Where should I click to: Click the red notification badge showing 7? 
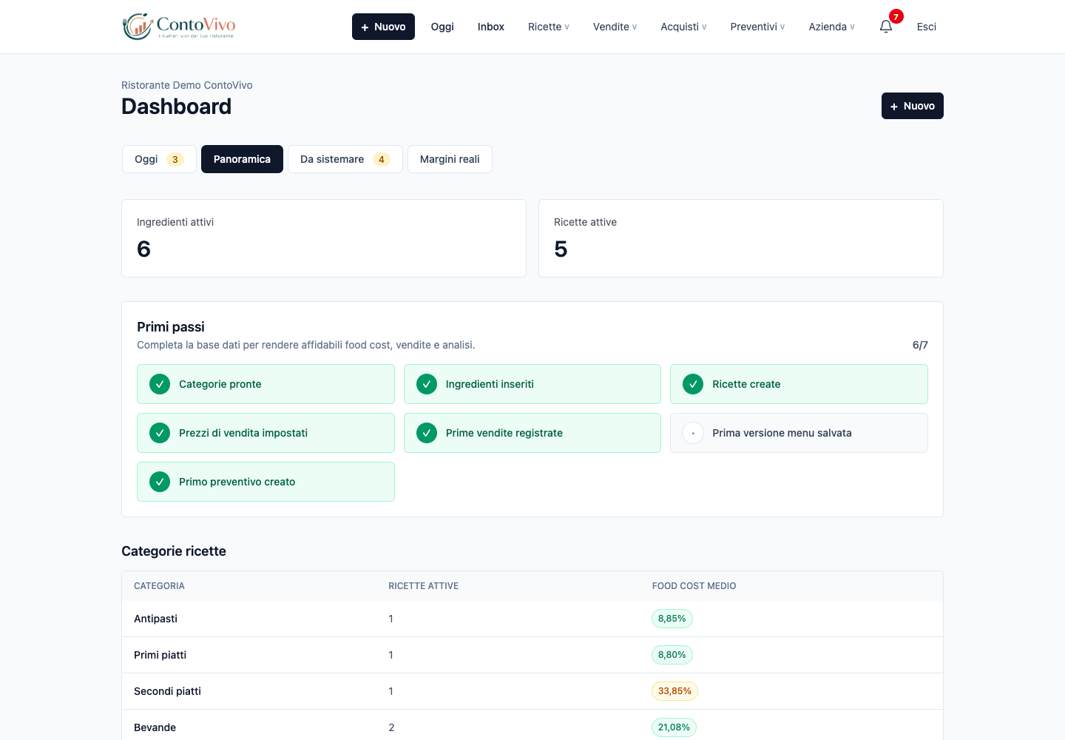896,16
